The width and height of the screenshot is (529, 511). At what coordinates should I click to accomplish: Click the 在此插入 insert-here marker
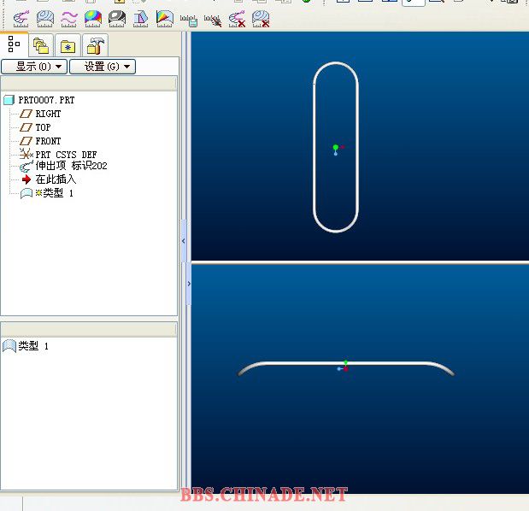tap(49, 179)
